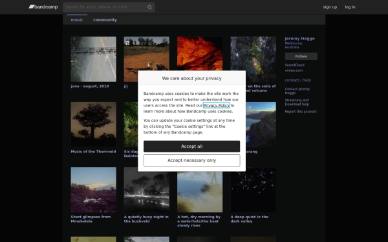The width and height of the screenshot is (388, 242).
Task: Open the june - august, 2019 album cover
Action: point(93,59)
